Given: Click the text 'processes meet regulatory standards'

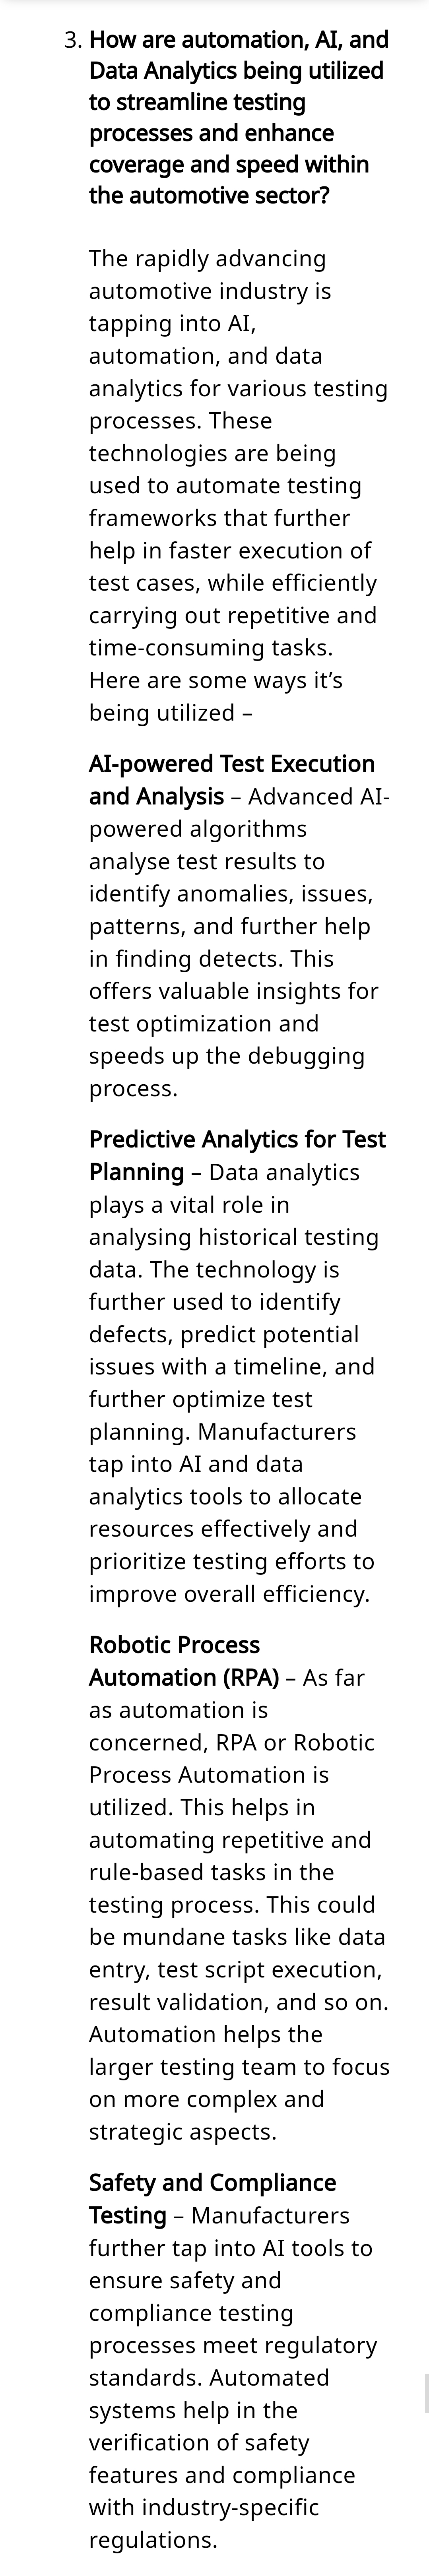Looking at the screenshot, I should [233, 2361].
